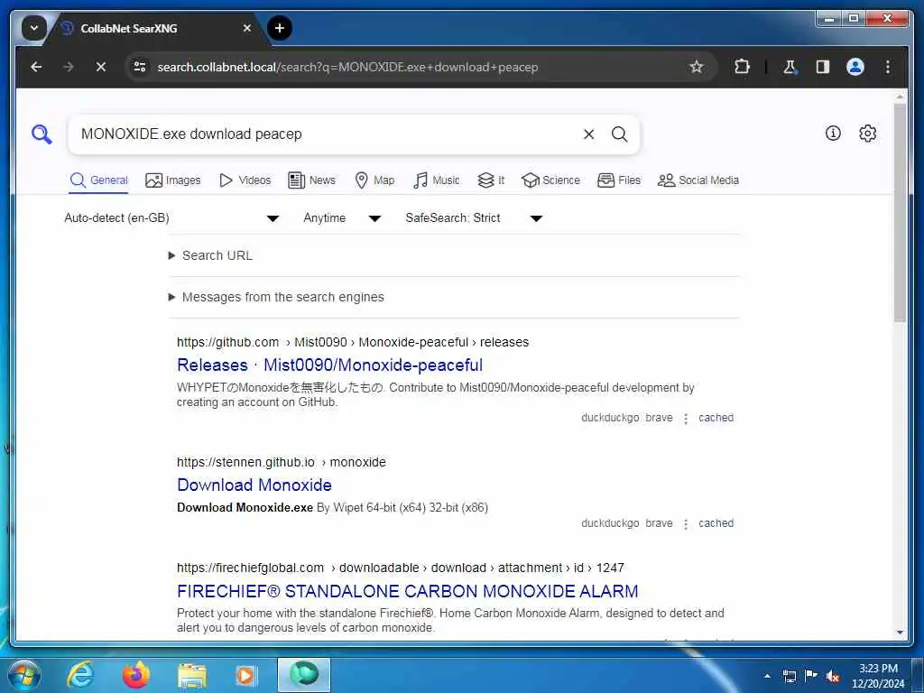924x693 pixels.
Task: Switch to the Files category
Action: pyautogui.click(x=619, y=180)
